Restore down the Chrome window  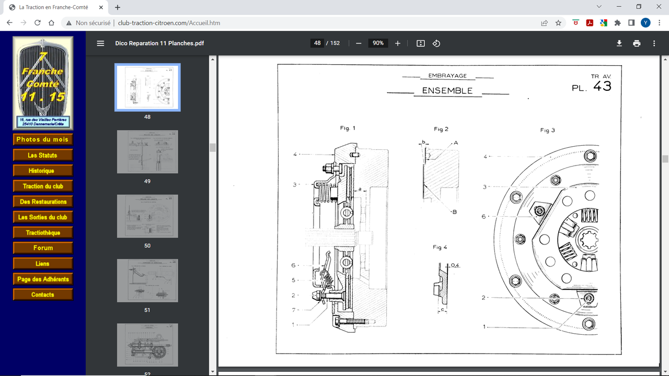(x=639, y=6)
